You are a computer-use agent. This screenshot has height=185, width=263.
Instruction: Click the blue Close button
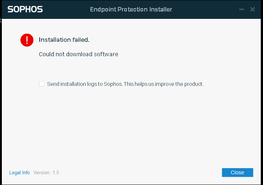tap(237, 172)
